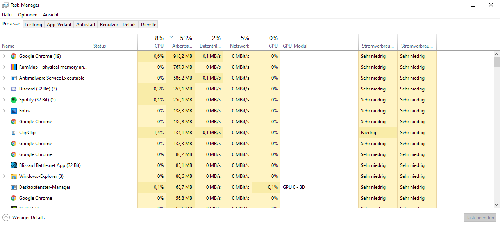Click the Spotify process icon
The height and width of the screenshot is (227, 500).
(x=14, y=100)
